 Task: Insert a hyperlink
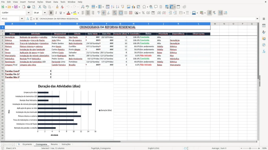pos(151,7)
